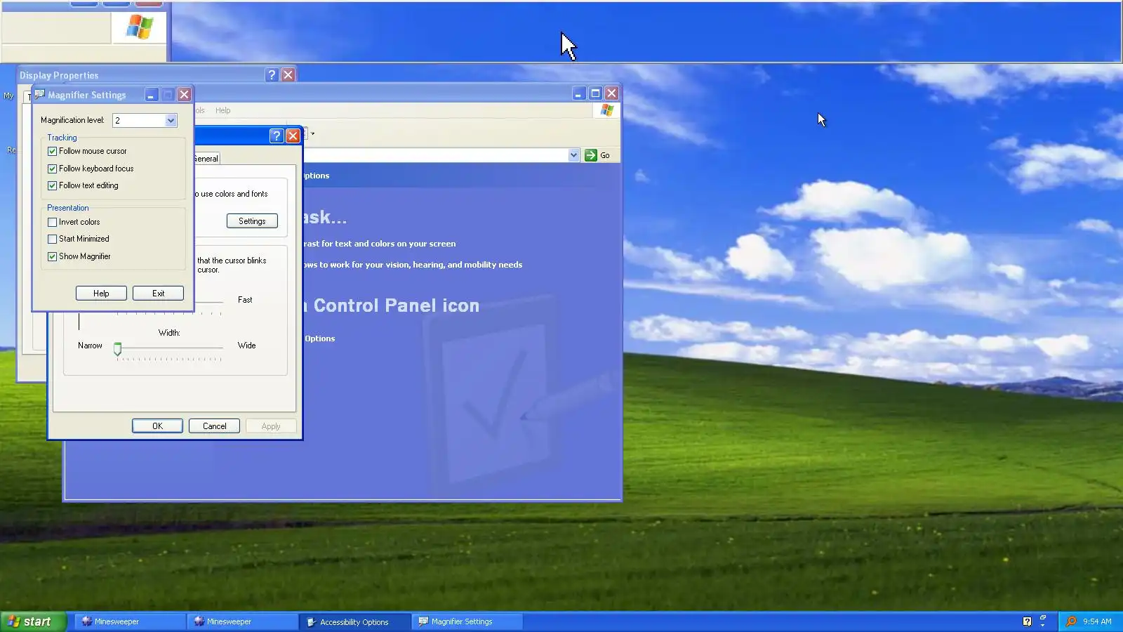Close the Magnifier Settings window
1123x632 pixels.
coord(184,95)
